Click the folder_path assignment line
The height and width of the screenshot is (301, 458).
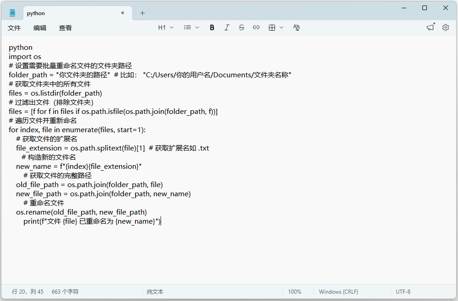(150, 75)
